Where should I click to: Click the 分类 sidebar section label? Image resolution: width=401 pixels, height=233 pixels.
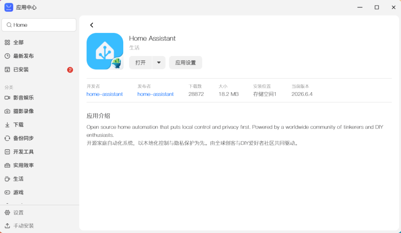coord(9,87)
